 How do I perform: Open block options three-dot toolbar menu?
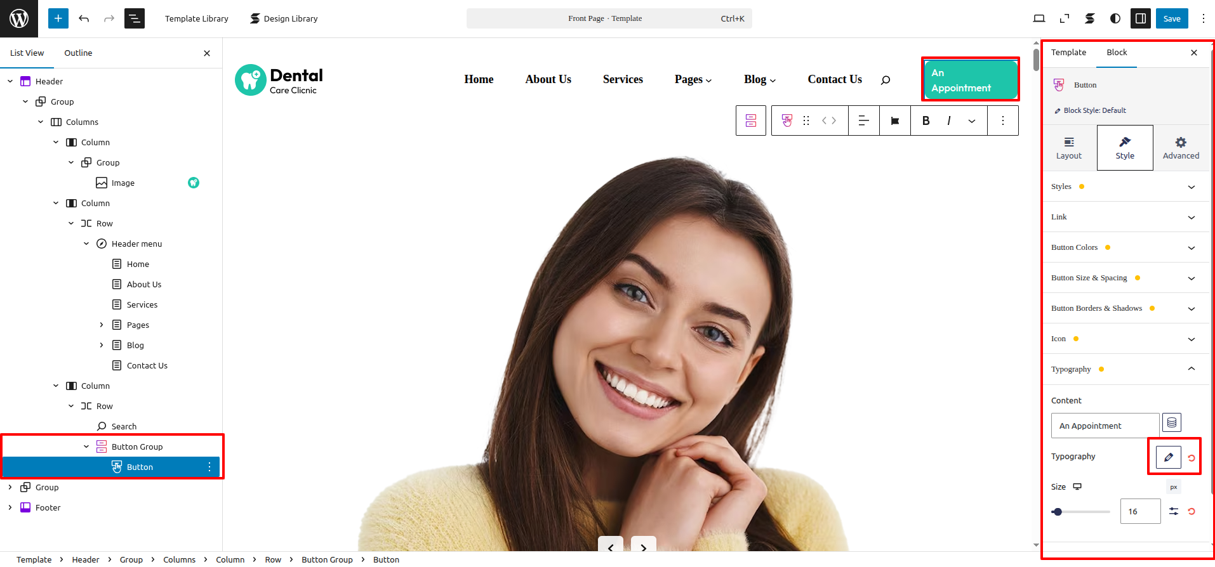point(1002,121)
